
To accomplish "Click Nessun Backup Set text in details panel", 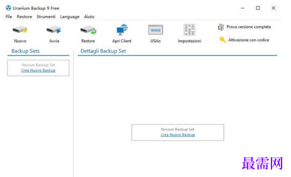I will 178,129.
